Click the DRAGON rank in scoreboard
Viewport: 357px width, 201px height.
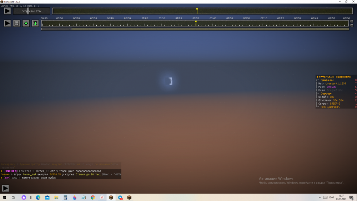coord(331,87)
